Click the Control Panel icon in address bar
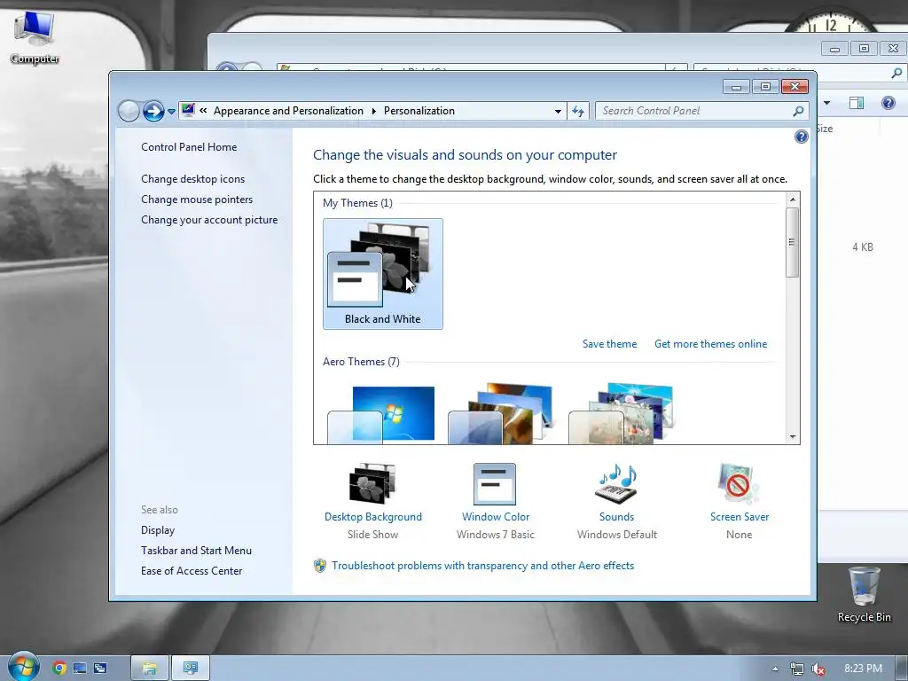This screenshot has width=908, height=681. [x=188, y=110]
